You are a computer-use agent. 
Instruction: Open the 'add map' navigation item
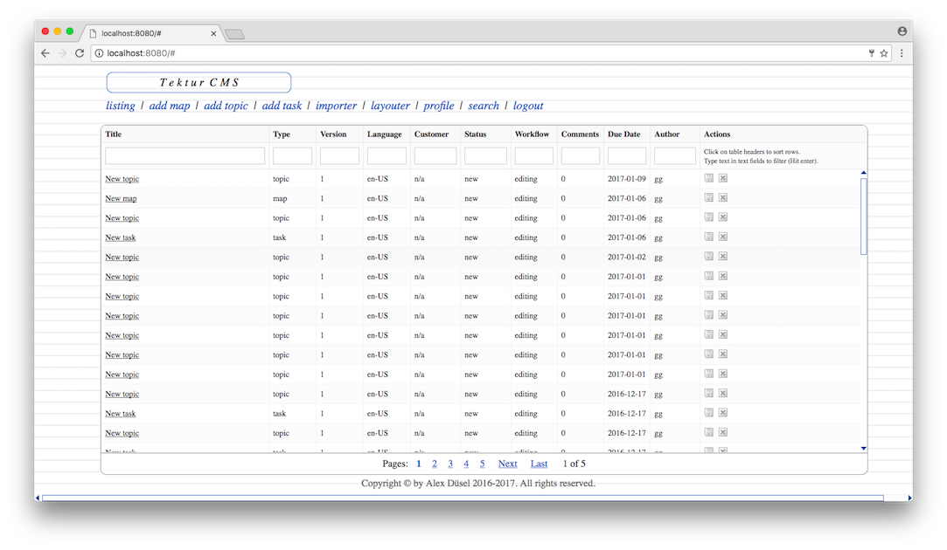pyautogui.click(x=170, y=106)
